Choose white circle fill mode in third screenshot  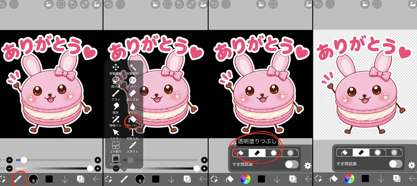tap(273, 152)
